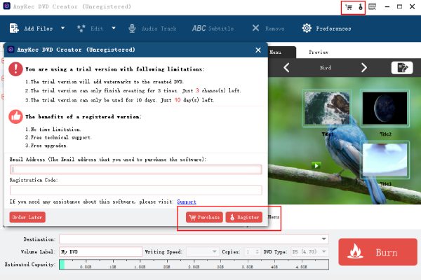Click Add Files in the toolbar
Screen dimensions: 421x280
[x=32, y=29]
